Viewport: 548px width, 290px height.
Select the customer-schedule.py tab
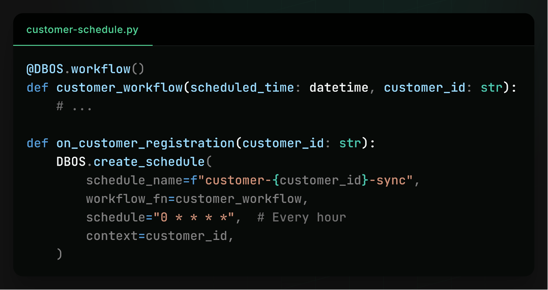click(x=83, y=30)
